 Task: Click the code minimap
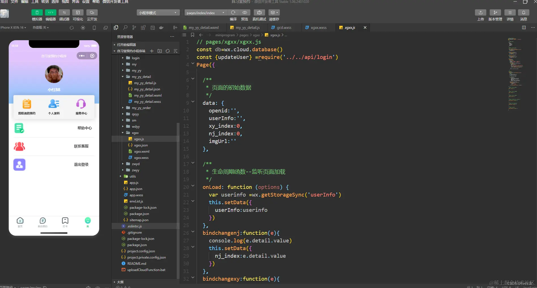515,74
